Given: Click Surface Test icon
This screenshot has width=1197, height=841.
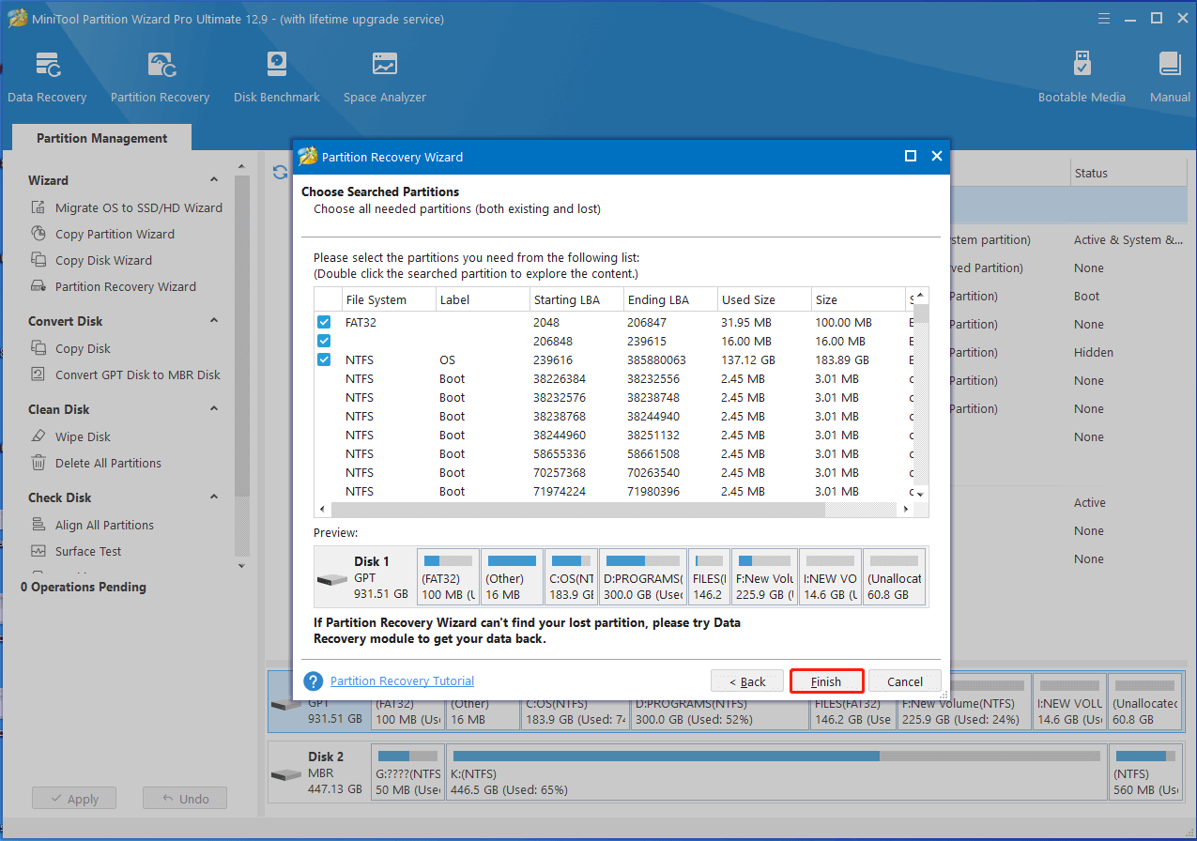Looking at the screenshot, I should [x=38, y=551].
